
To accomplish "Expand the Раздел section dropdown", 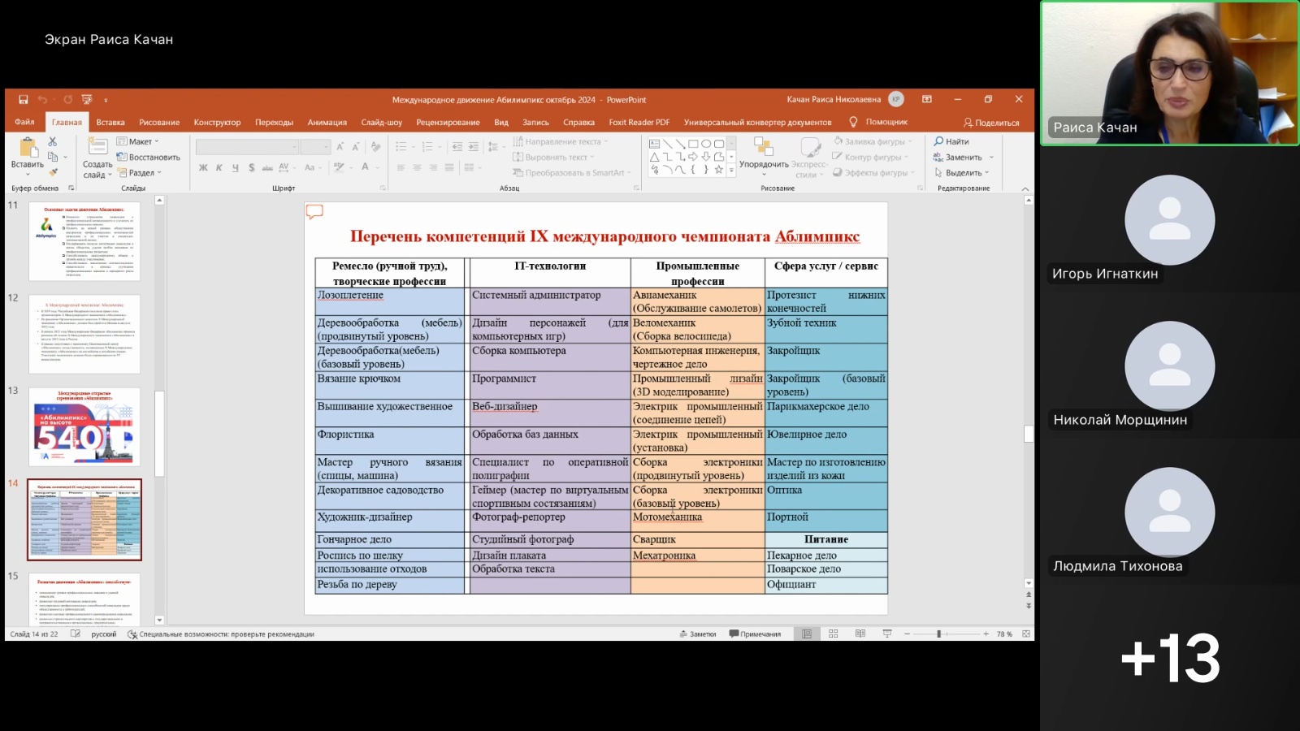I will (140, 173).
